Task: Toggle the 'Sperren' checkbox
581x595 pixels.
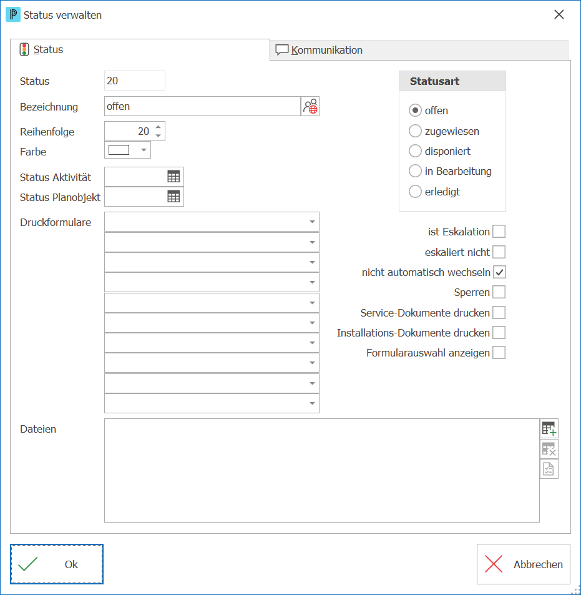Action: (499, 292)
